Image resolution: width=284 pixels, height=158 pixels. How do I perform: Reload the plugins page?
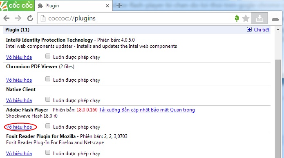[30, 18]
